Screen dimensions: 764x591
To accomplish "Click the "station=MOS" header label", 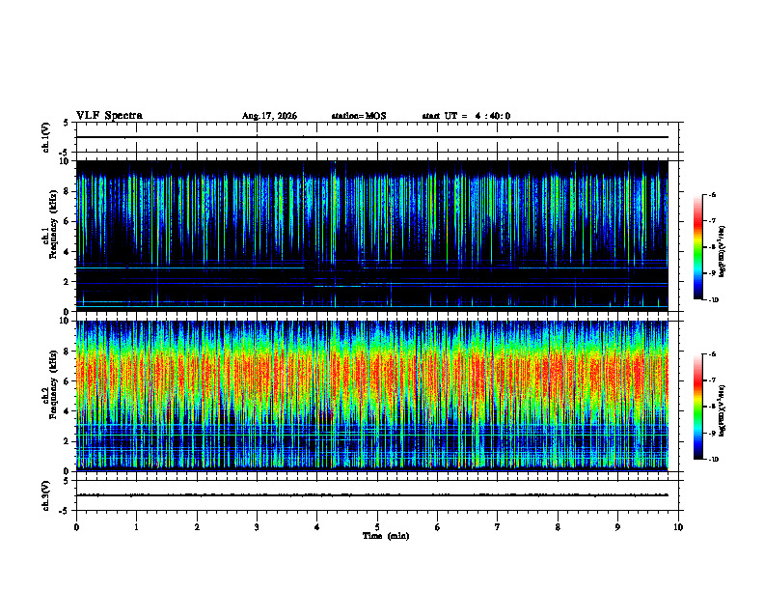I will pos(359,116).
